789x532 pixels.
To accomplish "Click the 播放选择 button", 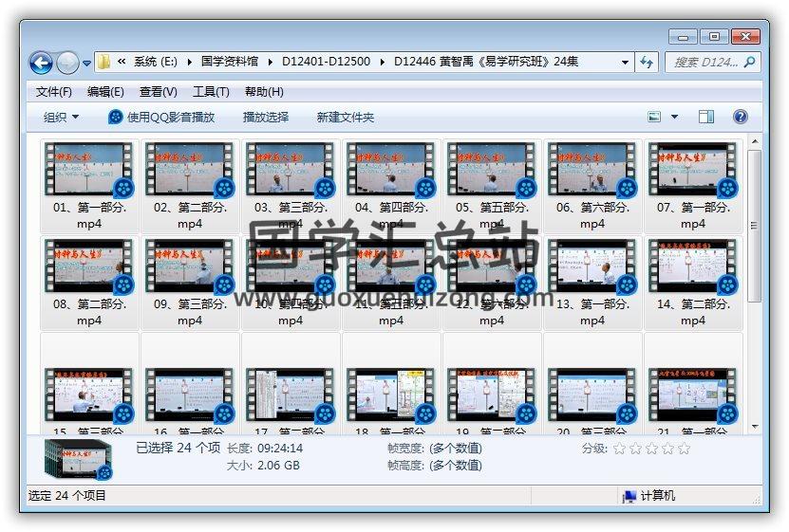I will [266, 118].
